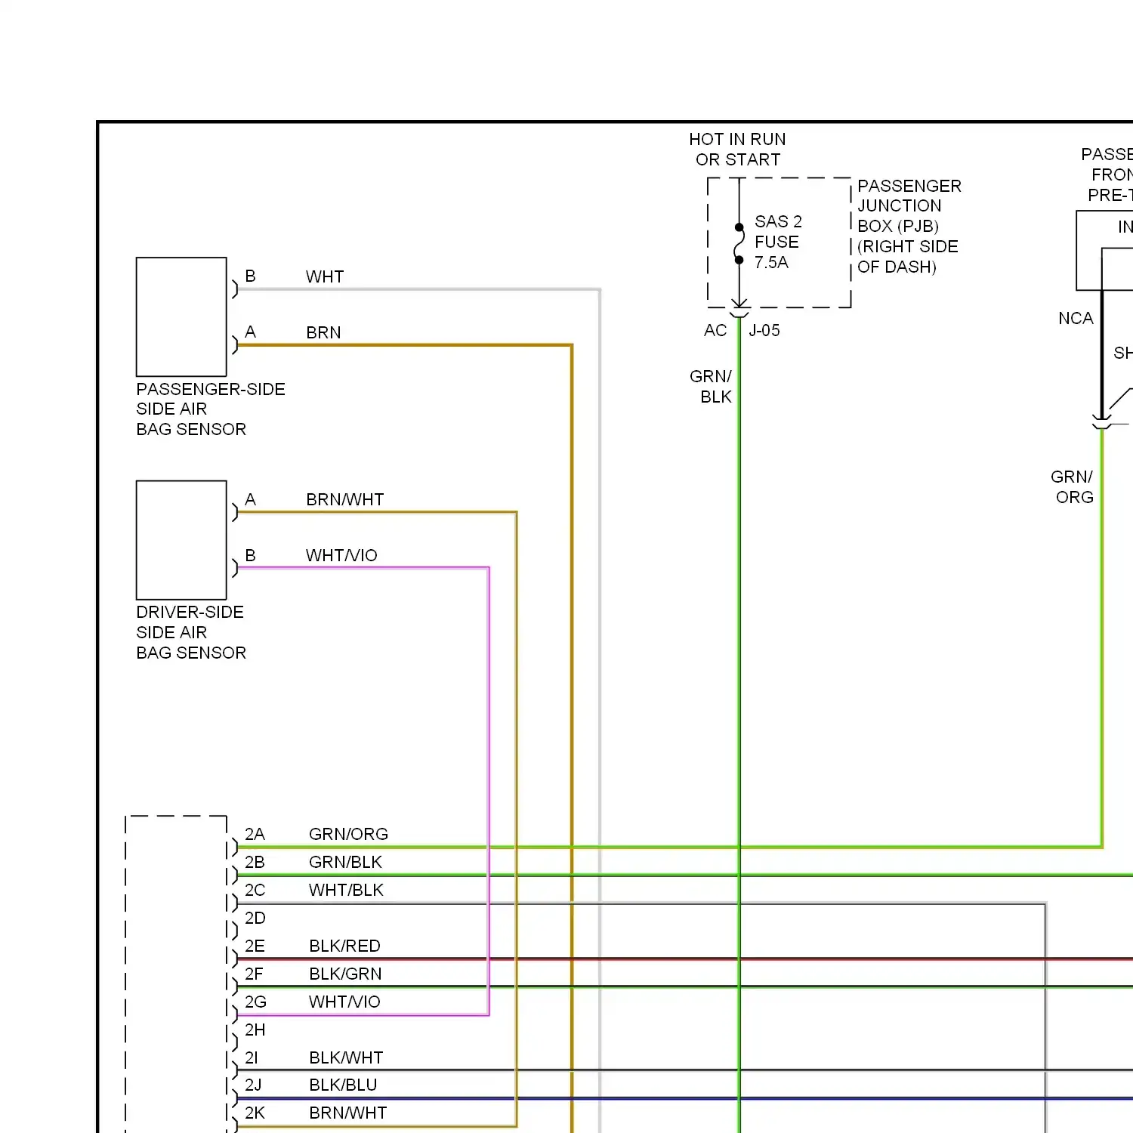Screen dimensions: 1133x1133
Task: Click the "BRN" wire label at passenger sensor pin A
Action: point(323,332)
